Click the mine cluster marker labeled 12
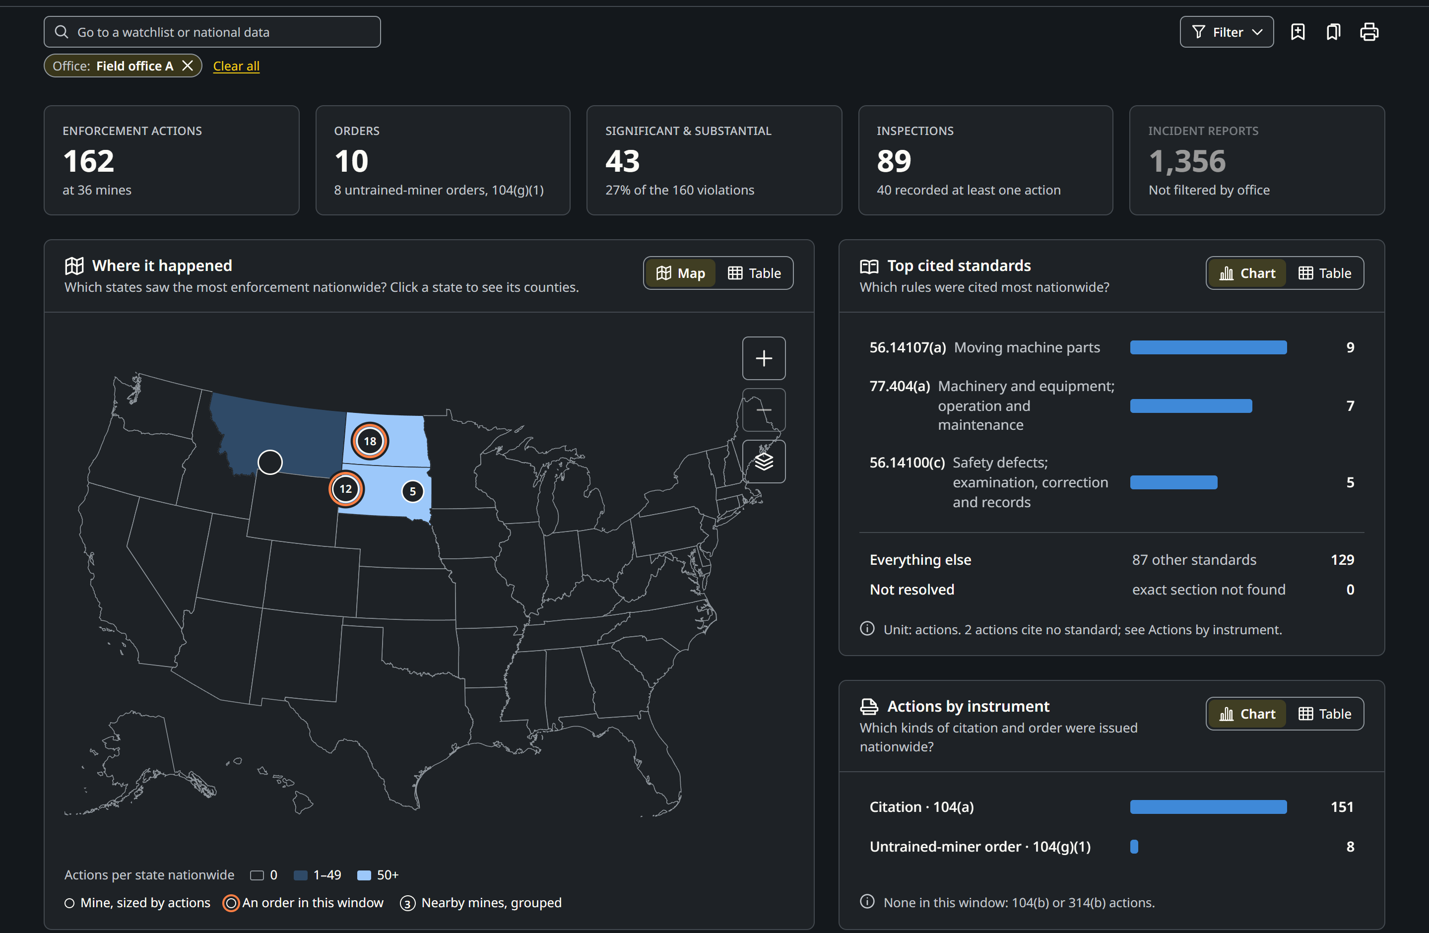The image size is (1429, 933). (346, 489)
